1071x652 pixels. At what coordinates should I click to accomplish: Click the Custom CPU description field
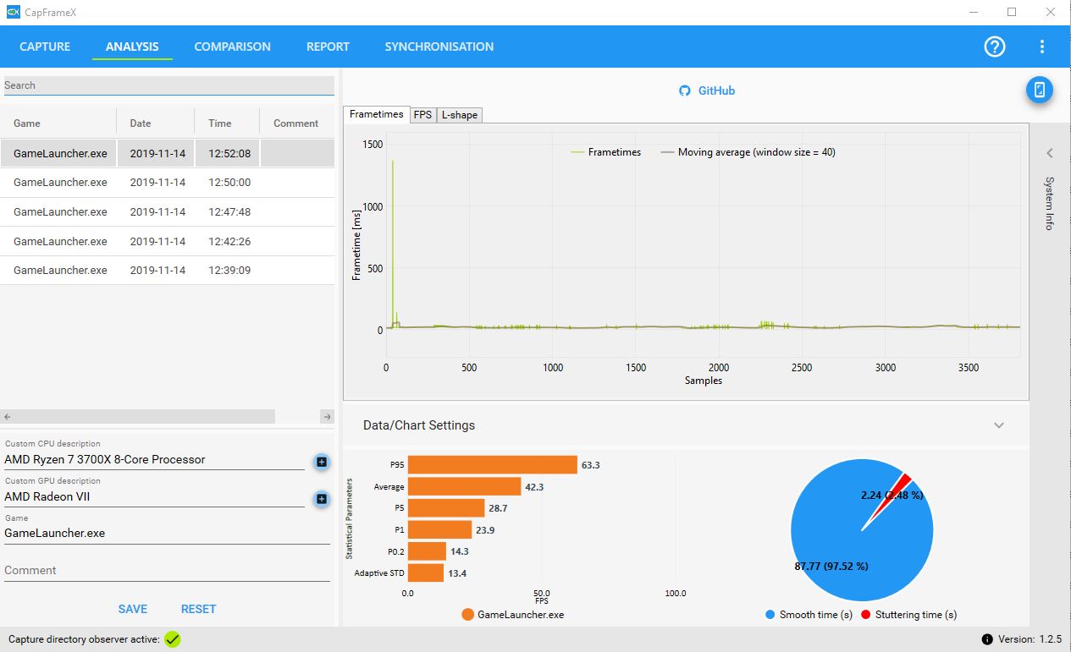coord(154,460)
